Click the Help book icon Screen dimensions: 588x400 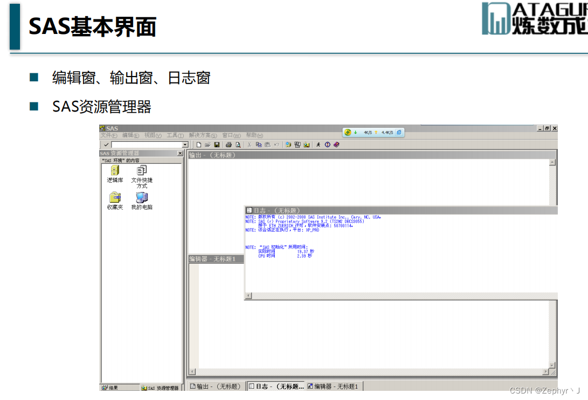pyautogui.click(x=336, y=145)
